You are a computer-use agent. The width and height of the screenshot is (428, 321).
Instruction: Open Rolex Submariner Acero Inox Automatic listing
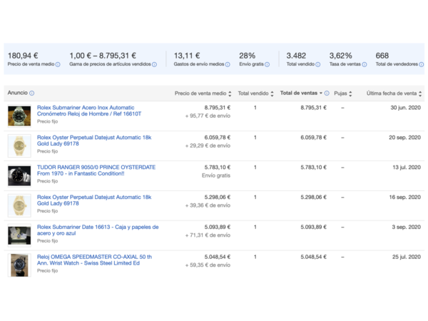pos(89,111)
